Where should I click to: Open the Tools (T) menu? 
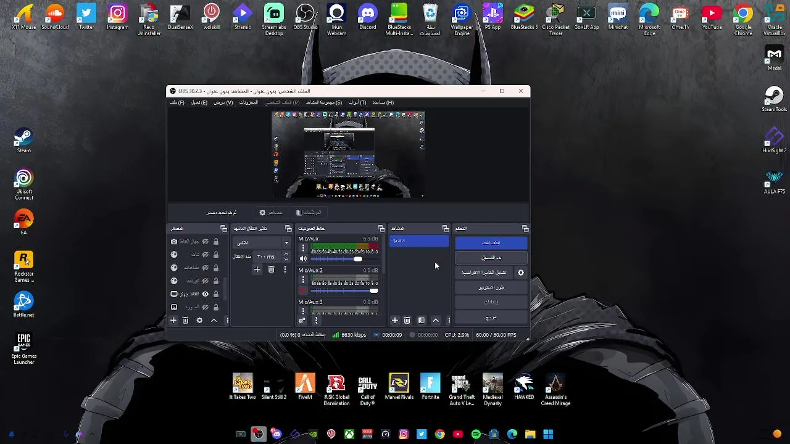pyautogui.click(x=357, y=102)
